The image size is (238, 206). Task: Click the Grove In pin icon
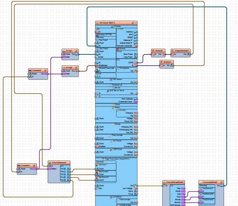97,77
